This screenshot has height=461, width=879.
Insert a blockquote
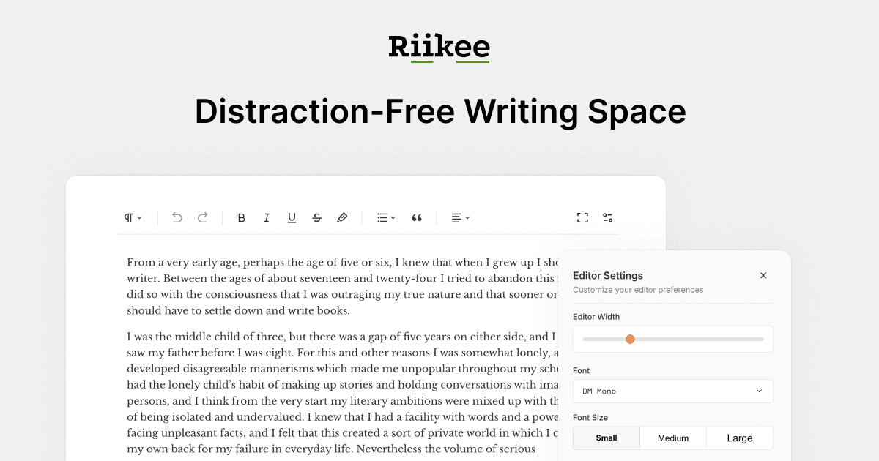[x=416, y=217]
